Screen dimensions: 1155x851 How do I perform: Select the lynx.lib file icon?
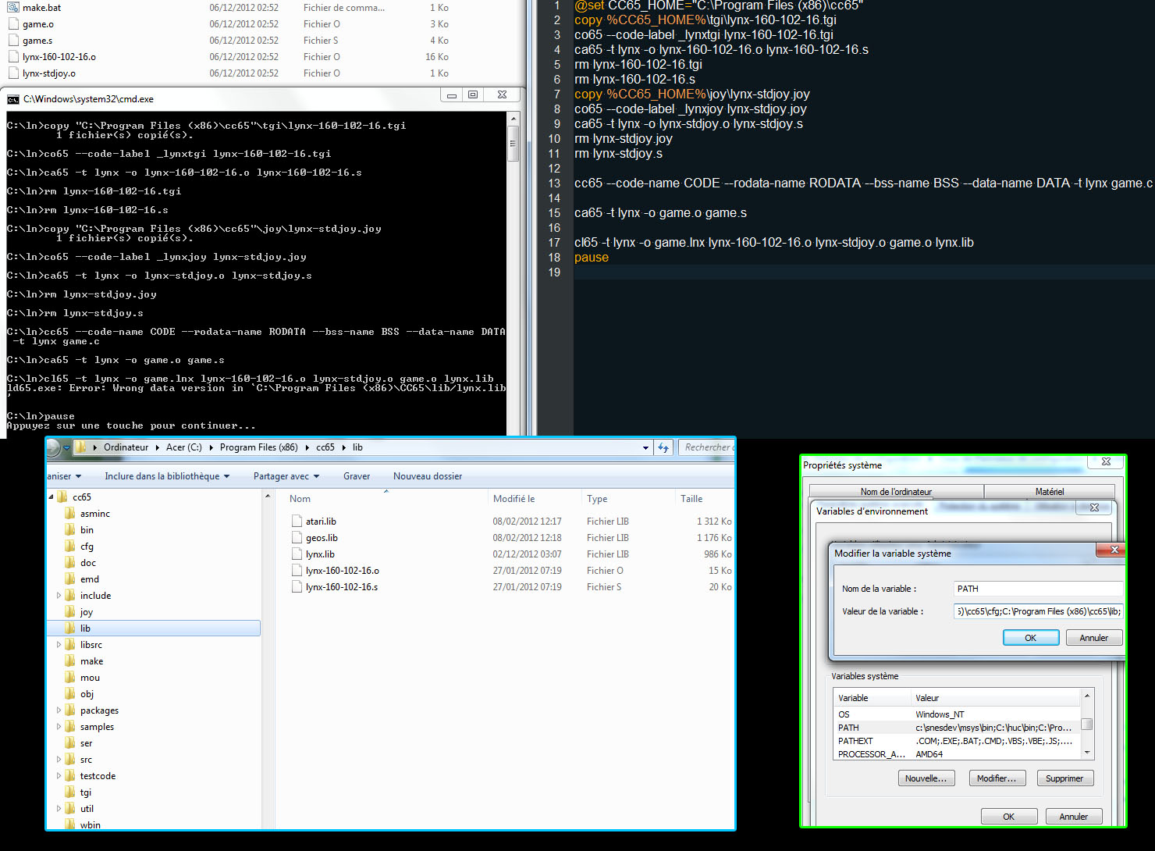[x=297, y=554]
